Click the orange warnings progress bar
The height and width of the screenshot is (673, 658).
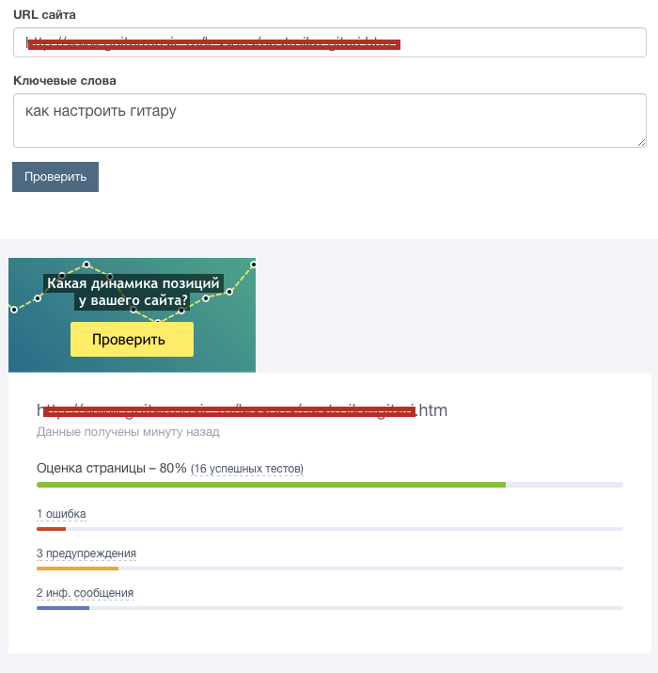(x=77, y=569)
